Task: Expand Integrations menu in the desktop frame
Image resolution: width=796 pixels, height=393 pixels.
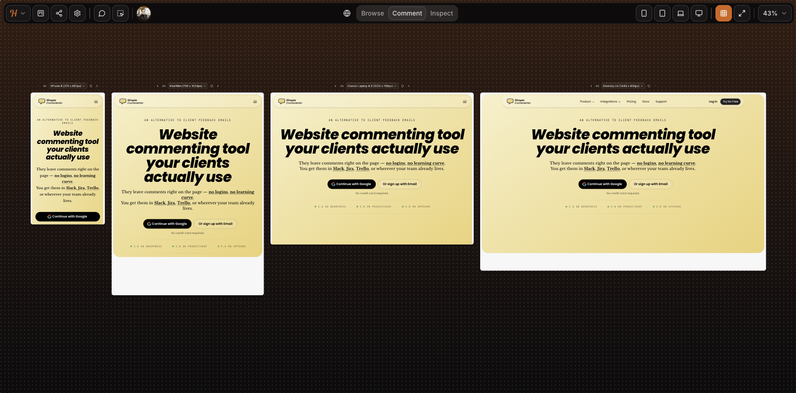Action: point(610,101)
